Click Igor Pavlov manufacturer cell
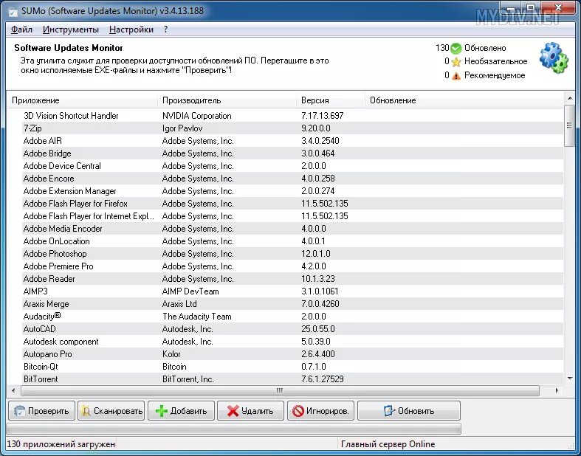 point(182,128)
